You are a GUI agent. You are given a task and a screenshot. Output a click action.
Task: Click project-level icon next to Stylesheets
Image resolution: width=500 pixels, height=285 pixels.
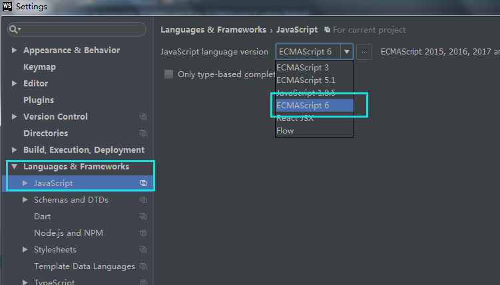144,249
